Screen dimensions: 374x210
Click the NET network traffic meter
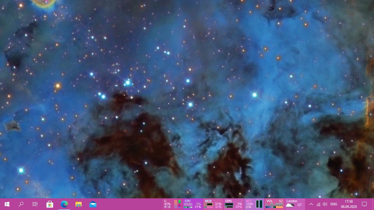coord(254,204)
